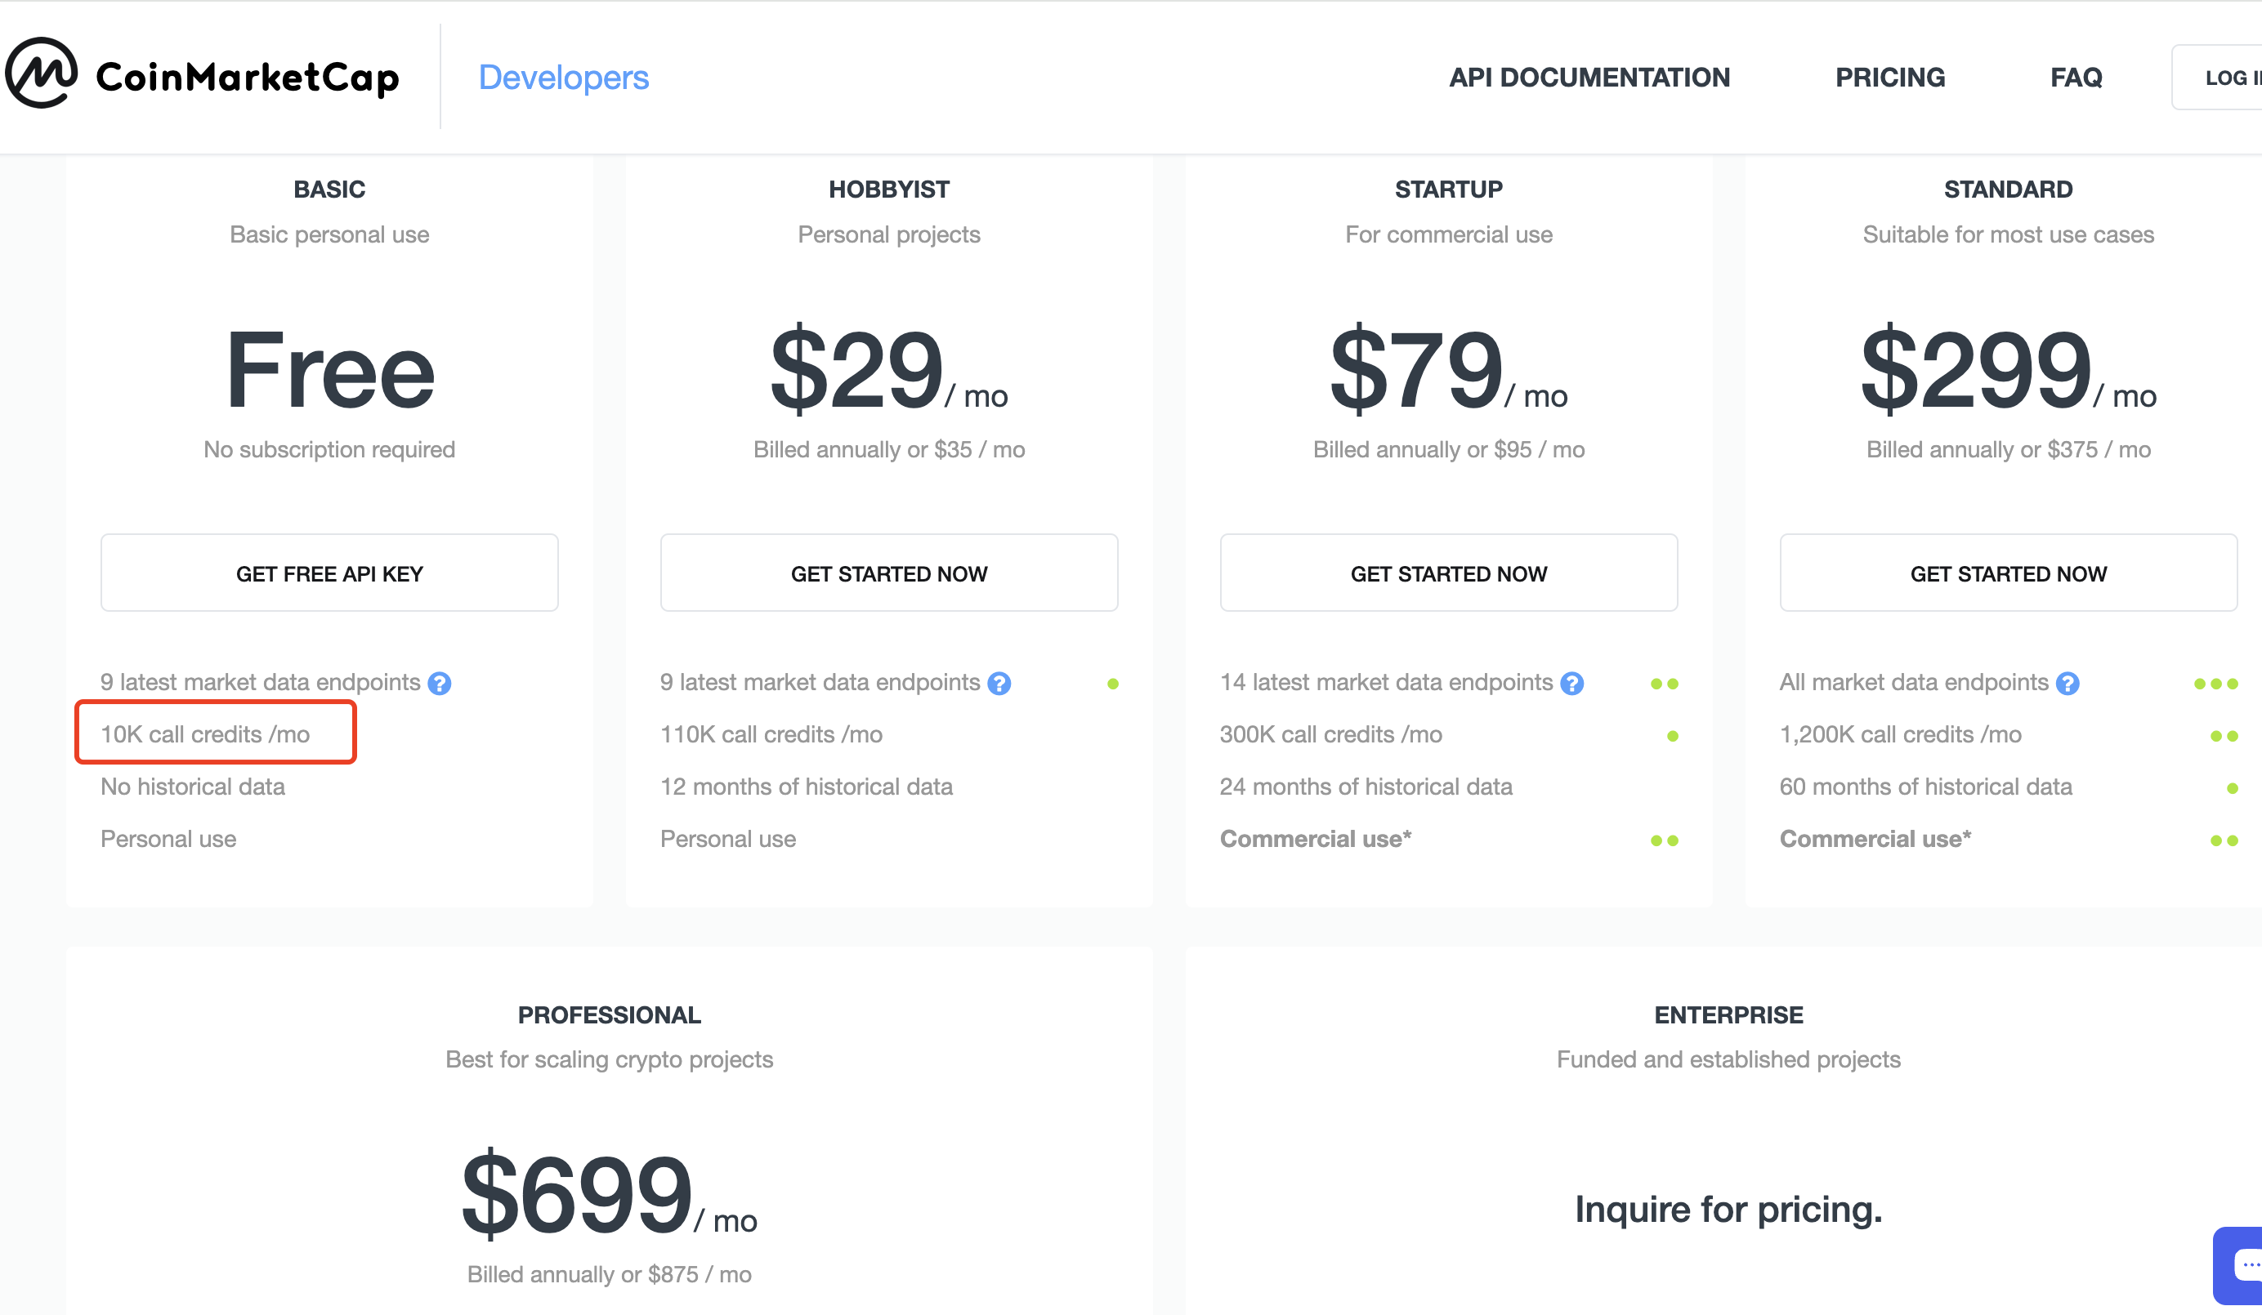Click the Developers header link
The image size is (2262, 1315).
coord(563,77)
